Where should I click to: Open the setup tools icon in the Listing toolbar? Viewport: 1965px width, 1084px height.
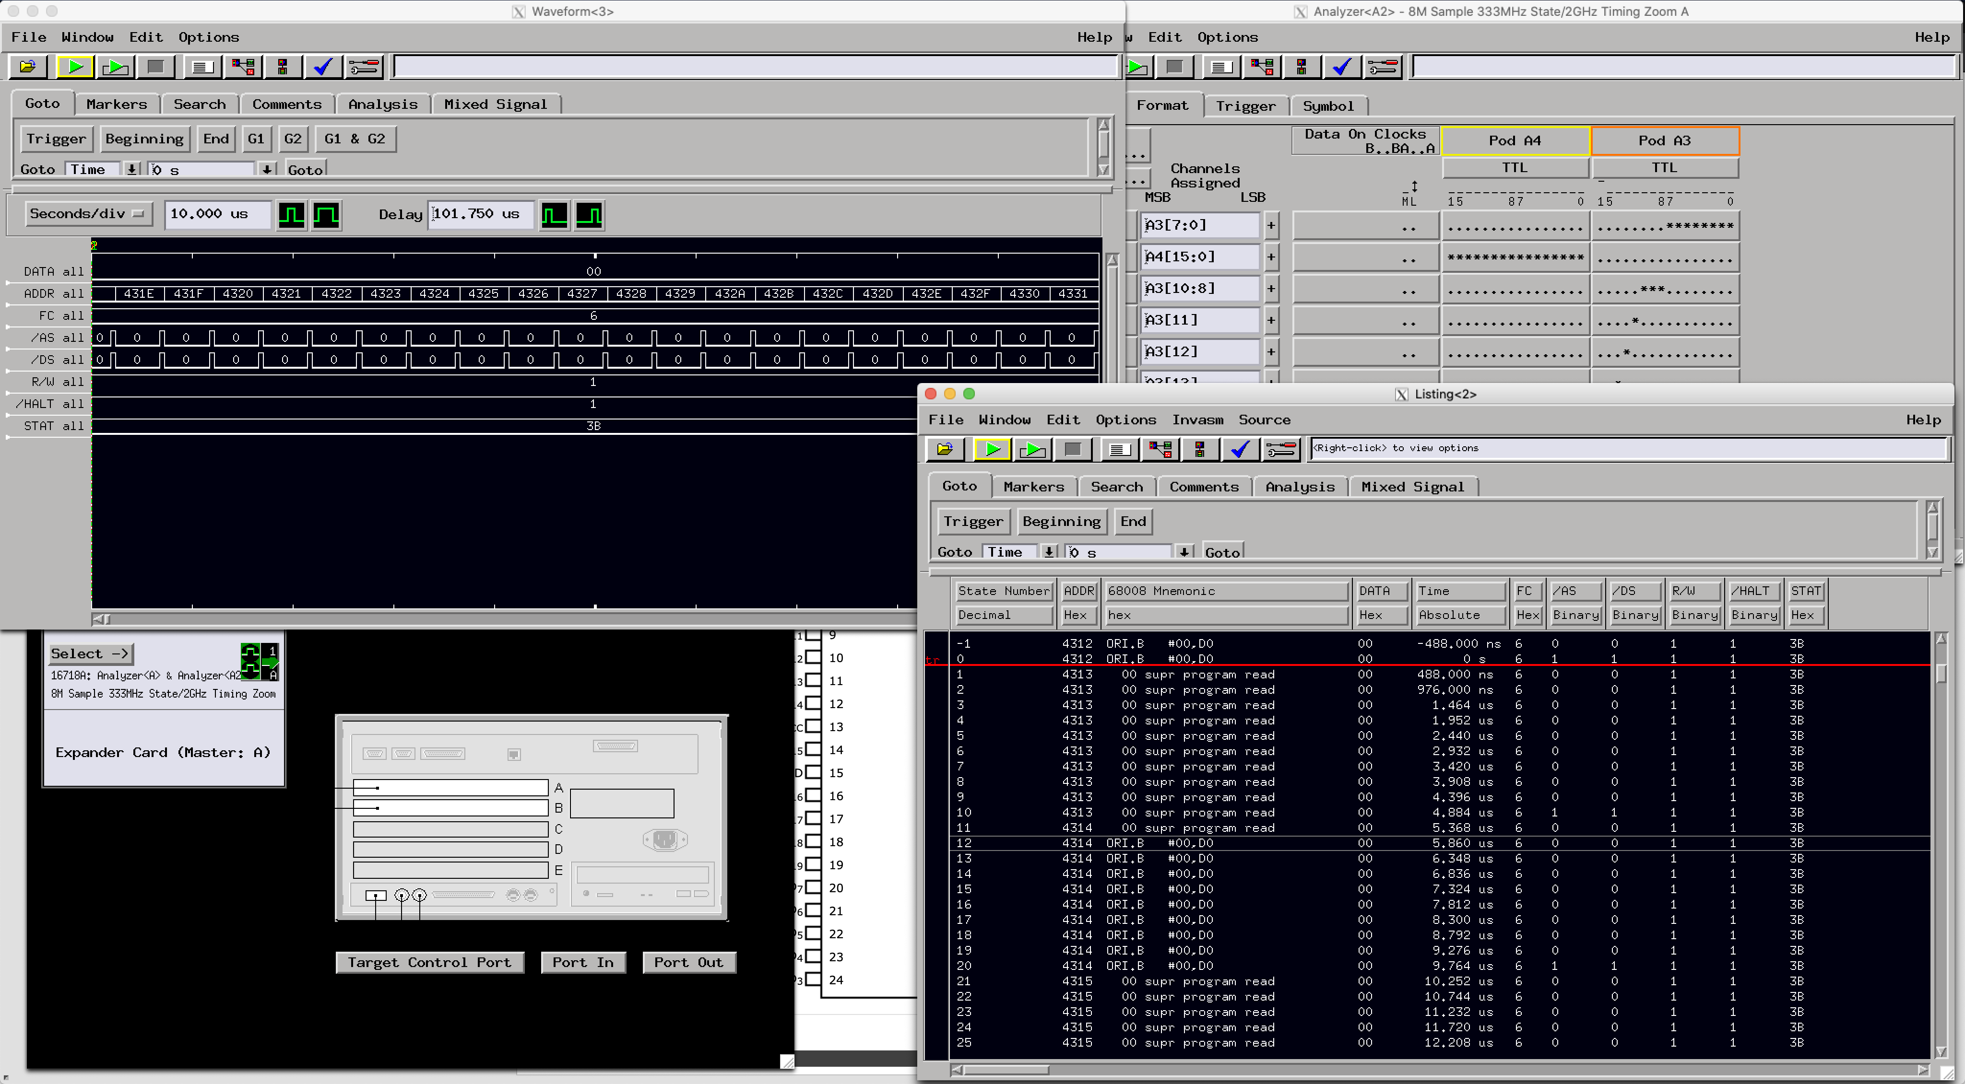[x=1281, y=449]
